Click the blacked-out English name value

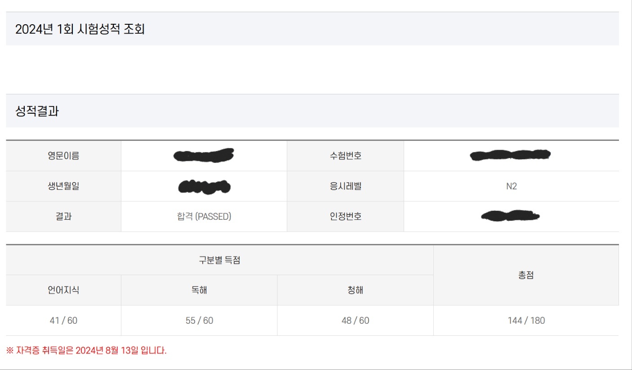203,156
